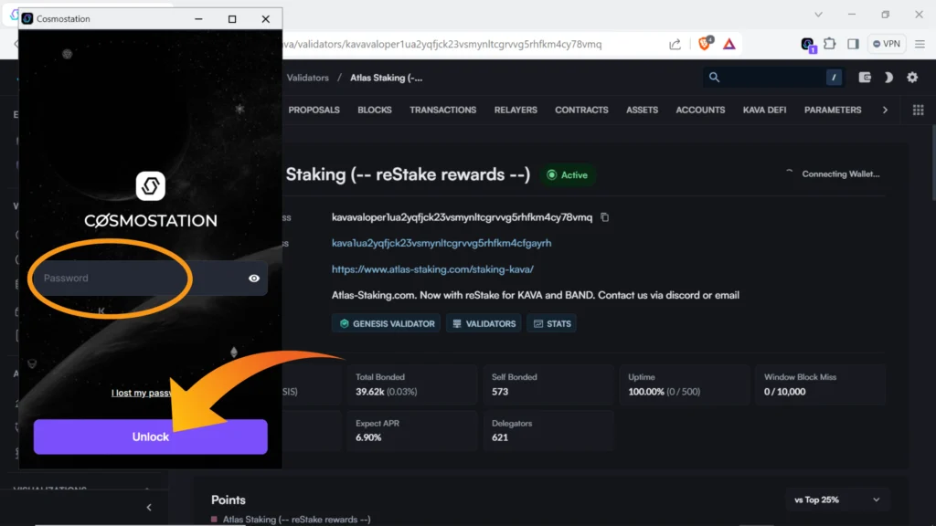The height and width of the screenshot is (526, 936).
Task: Open the wallet icon in explorer header
Action: (x=865, y=78)
